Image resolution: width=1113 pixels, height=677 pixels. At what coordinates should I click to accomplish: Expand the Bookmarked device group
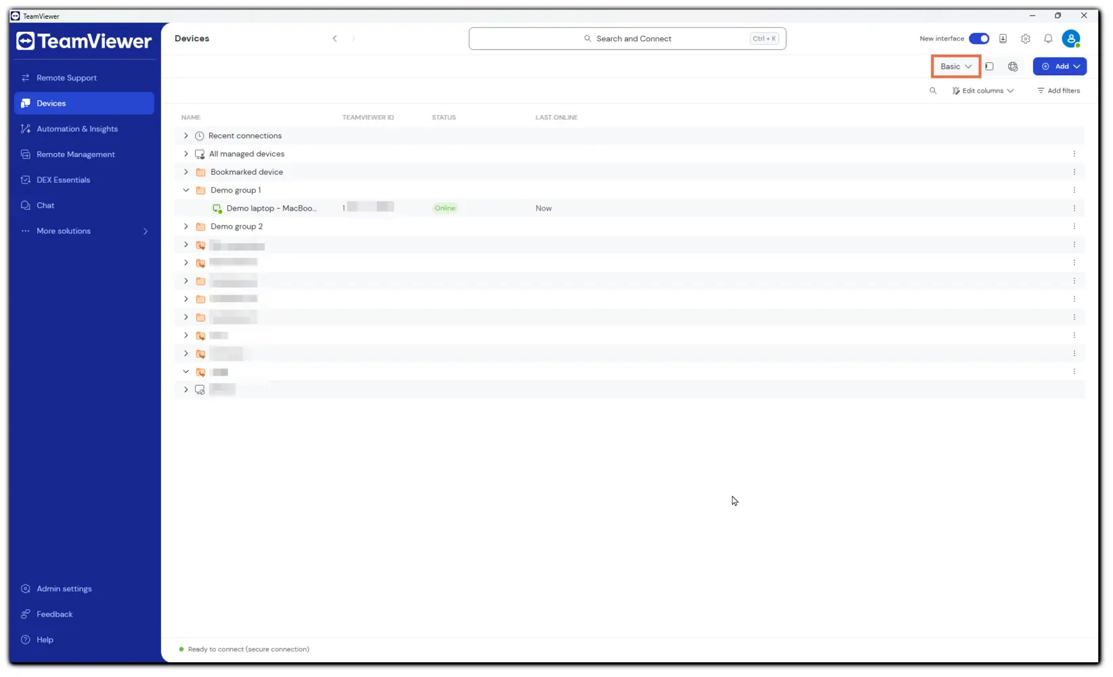point(186,172)
